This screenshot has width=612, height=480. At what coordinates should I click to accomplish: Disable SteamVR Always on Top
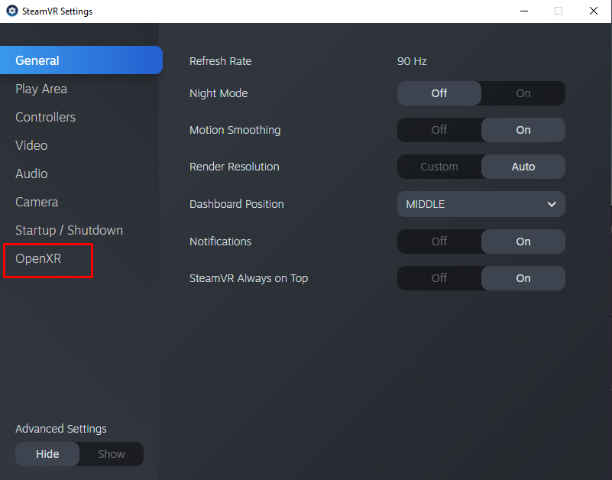coord(439,278)
